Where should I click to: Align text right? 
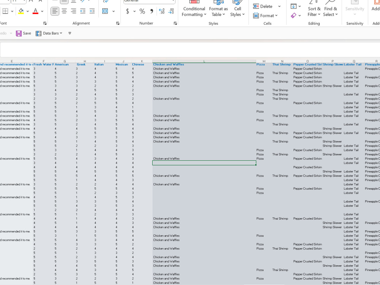73,11
